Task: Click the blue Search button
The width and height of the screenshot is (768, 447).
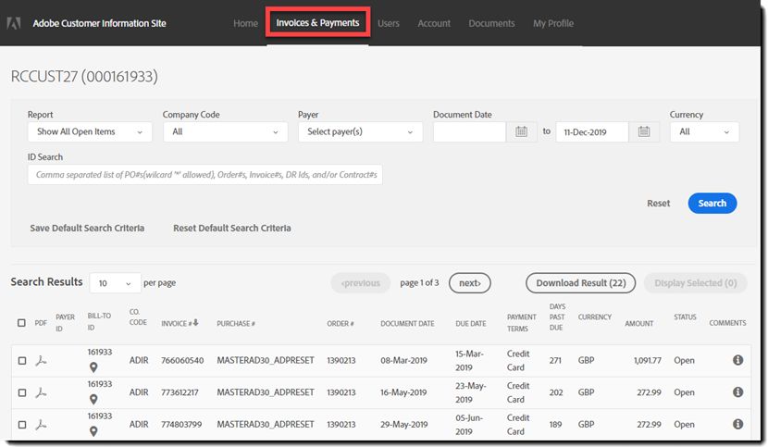Action: (x=712, y=204)
